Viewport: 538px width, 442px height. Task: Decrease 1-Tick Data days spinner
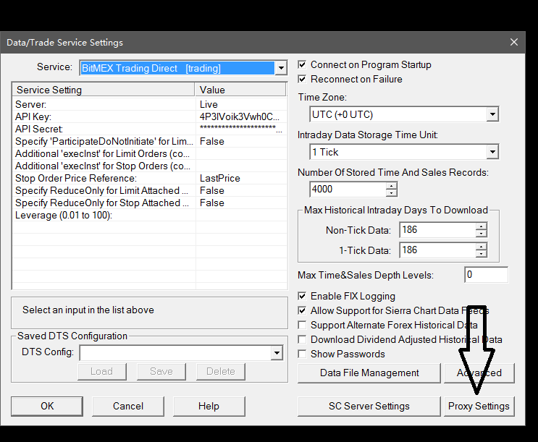coord(481,254)
